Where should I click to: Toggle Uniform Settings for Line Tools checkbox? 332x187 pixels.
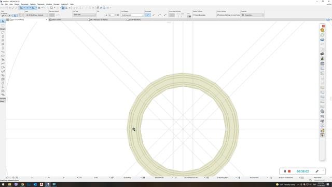(218, 15)
